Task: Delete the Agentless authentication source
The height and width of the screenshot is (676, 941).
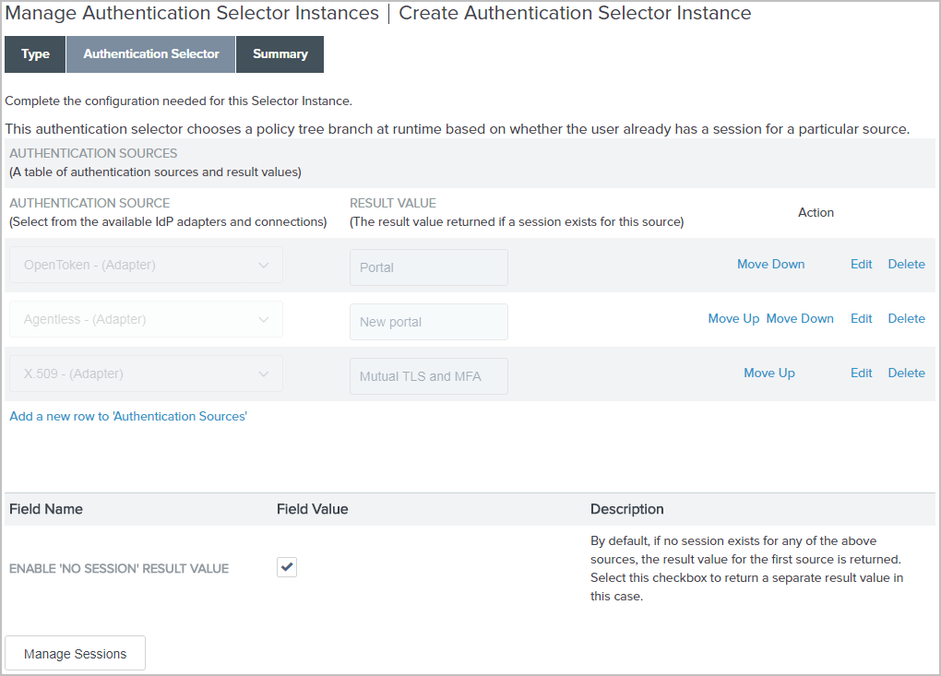Action: (x=906, y=318)
